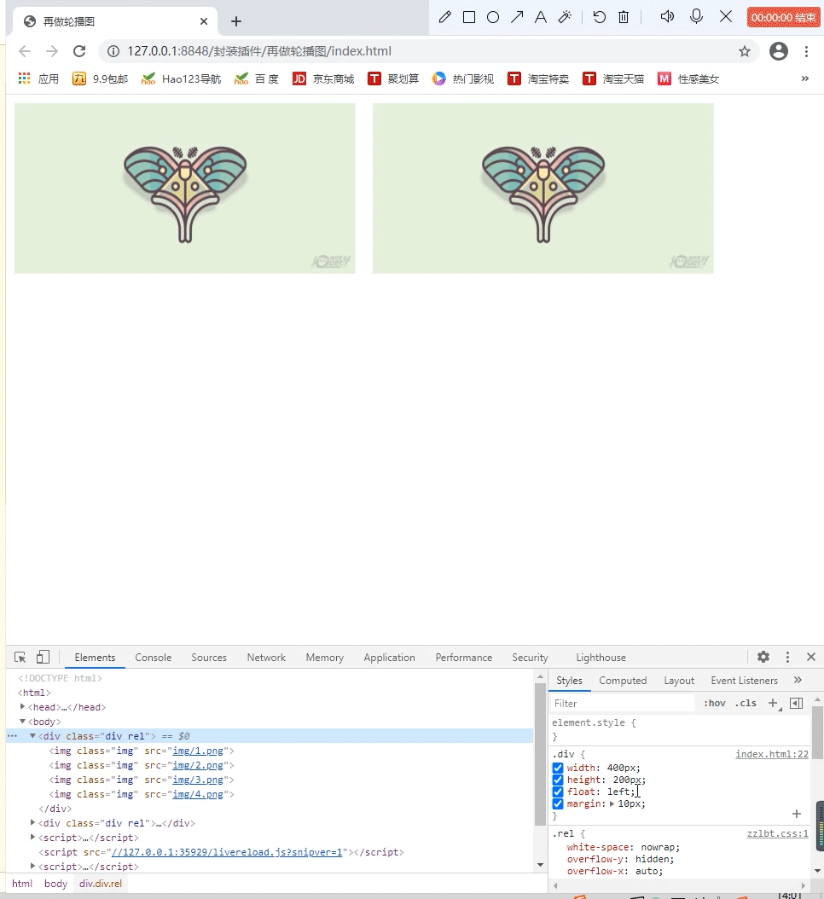The width and height of the screenshot is (824, 899).
Task: Open the 聚划算 bookmark
Action: click(393, 78)
